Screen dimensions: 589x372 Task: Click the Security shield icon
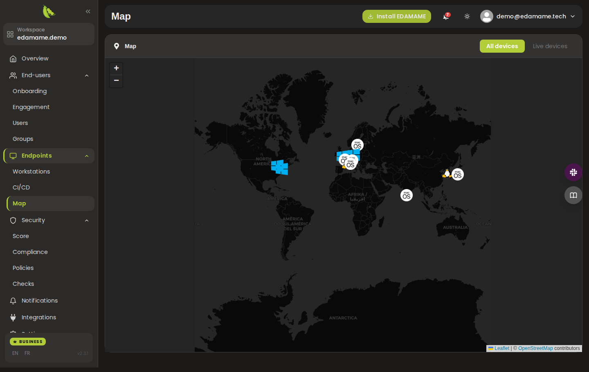(x=13, y=221)
